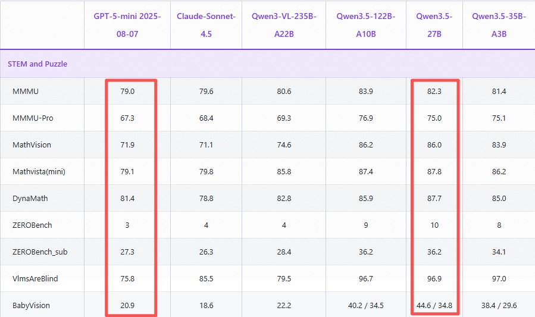Click Qwen3.5-122B ZEROBench score 9

click(366, 225)
